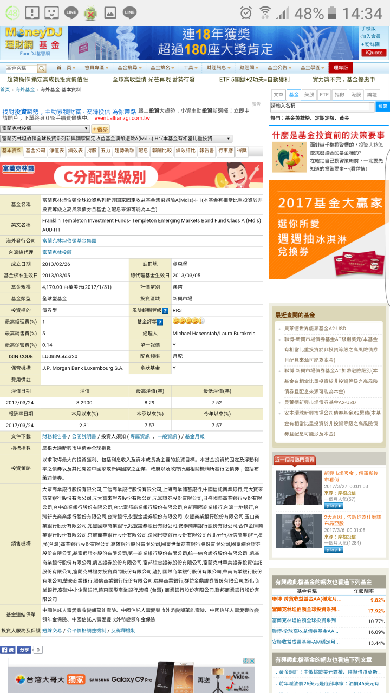Open the 聯博-房貸收益基金AA fund link
This screenshot has height=693, width=390.
[x=307, y=599]
